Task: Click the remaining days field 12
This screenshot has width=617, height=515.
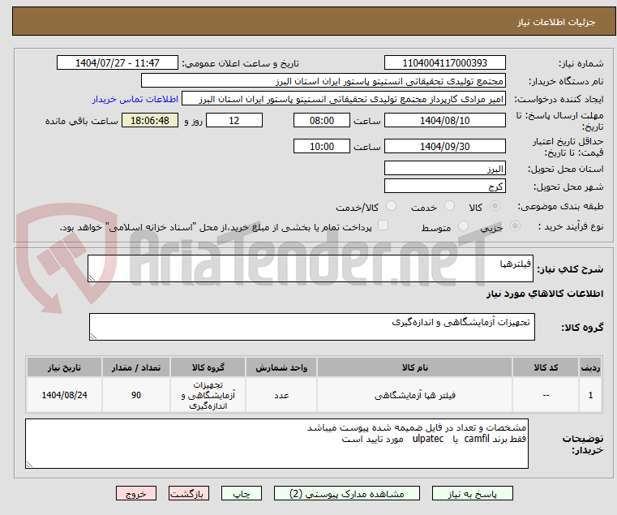Action: click(x=234, y=121)
